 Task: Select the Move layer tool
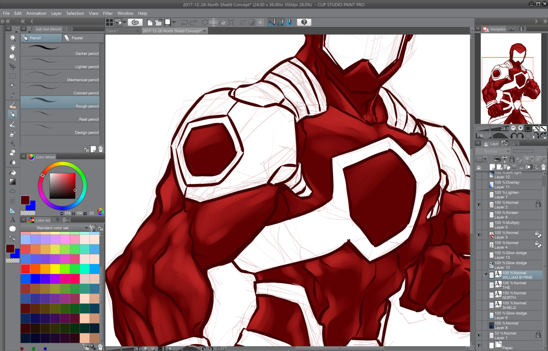[x=13, y=66]
